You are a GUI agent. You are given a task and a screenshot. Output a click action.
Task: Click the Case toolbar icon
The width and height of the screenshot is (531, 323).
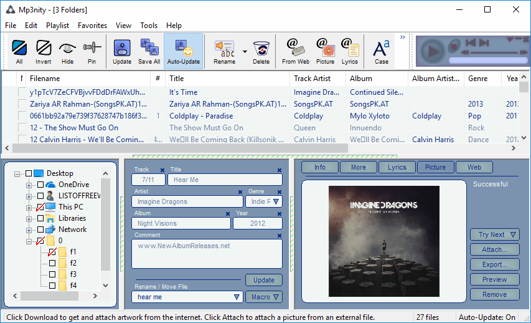click(382, 52)
